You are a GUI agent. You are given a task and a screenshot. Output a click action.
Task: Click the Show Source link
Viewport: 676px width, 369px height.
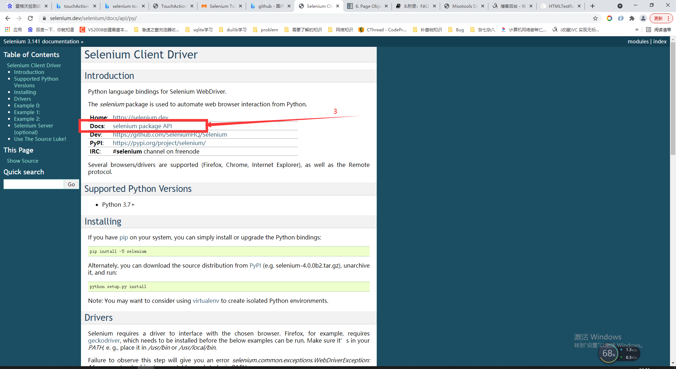23,161
